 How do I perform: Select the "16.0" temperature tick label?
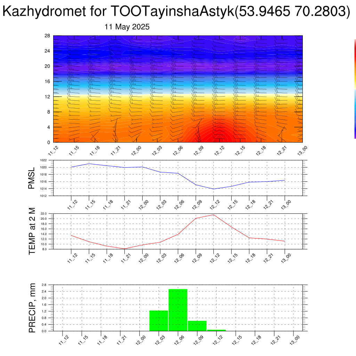pos(44,229)
